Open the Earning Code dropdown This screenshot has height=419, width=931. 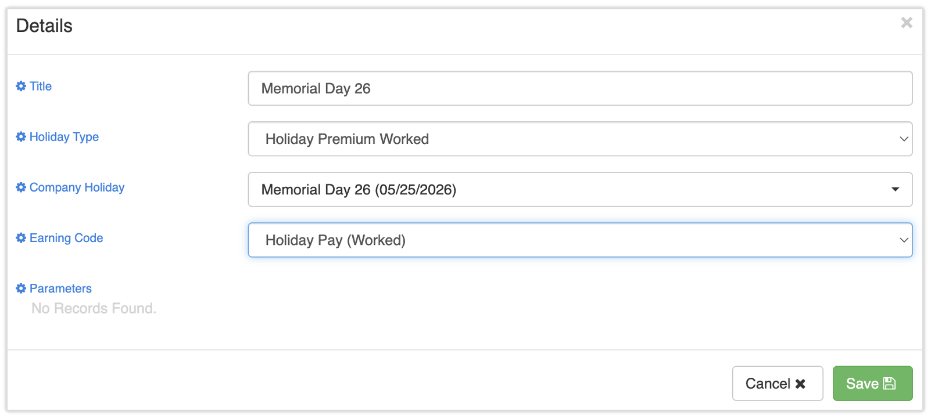coord(580,240)
